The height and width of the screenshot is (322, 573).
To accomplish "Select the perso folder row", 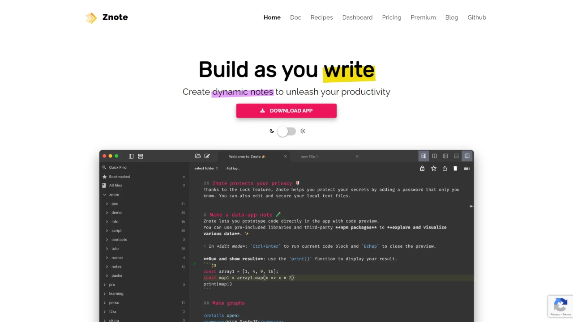I will (143, 302).
